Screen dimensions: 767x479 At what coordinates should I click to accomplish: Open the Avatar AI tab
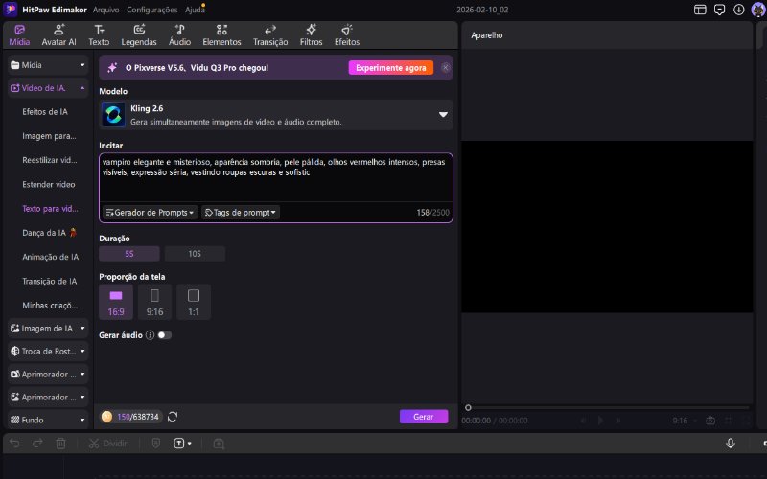coord(58,35)
